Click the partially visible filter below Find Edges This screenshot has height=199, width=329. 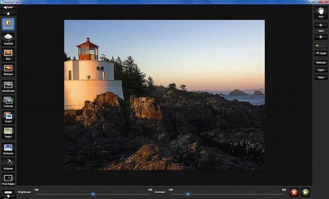(x=8, y=192)
